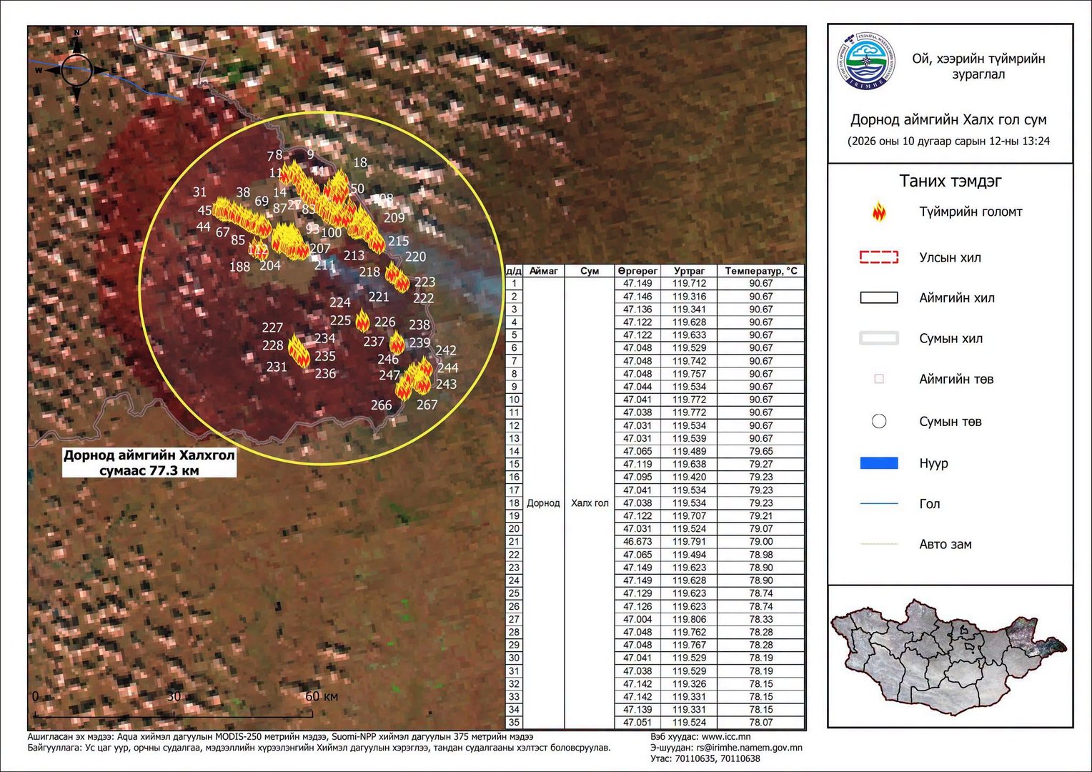This screenshot has height=772, width=1092.
Task: Click hotspot label 267 on the map
Action: click(427, 405)
